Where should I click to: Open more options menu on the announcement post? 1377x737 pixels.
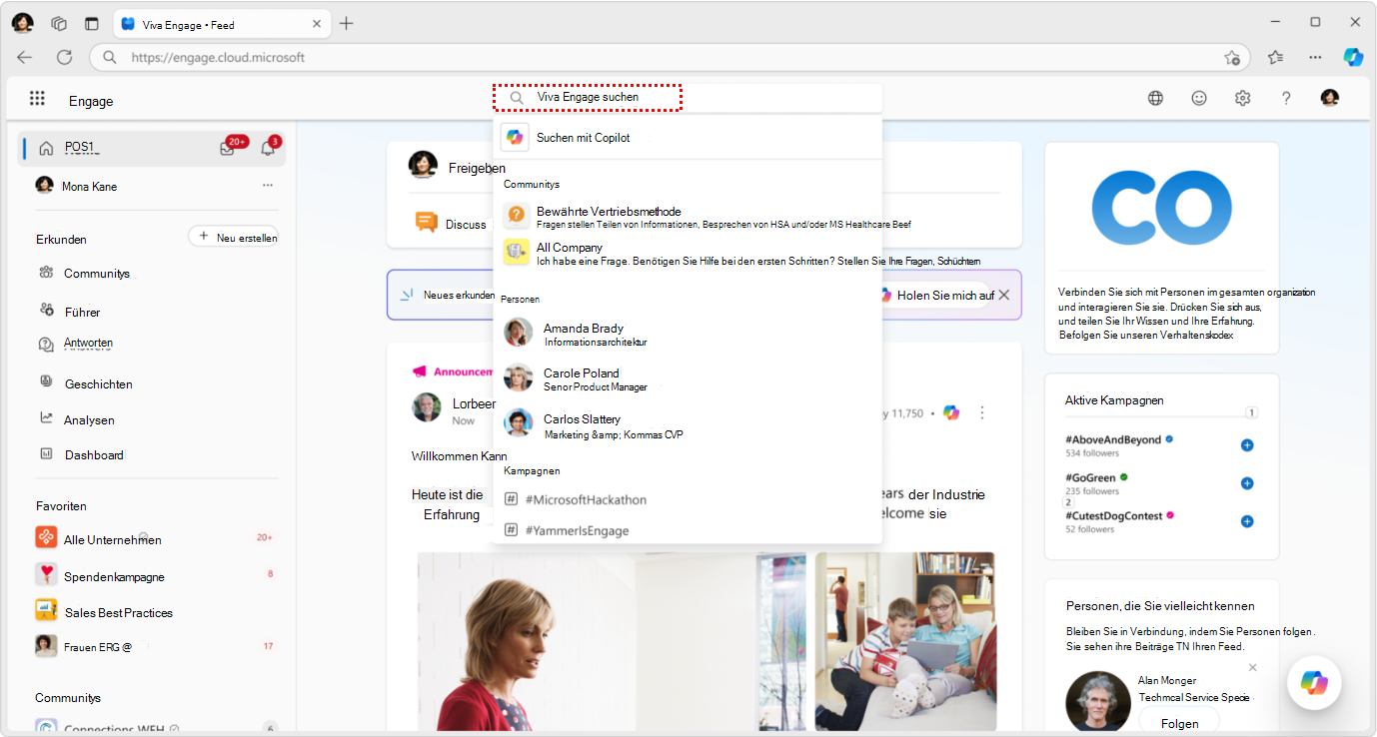click(982, 412)
